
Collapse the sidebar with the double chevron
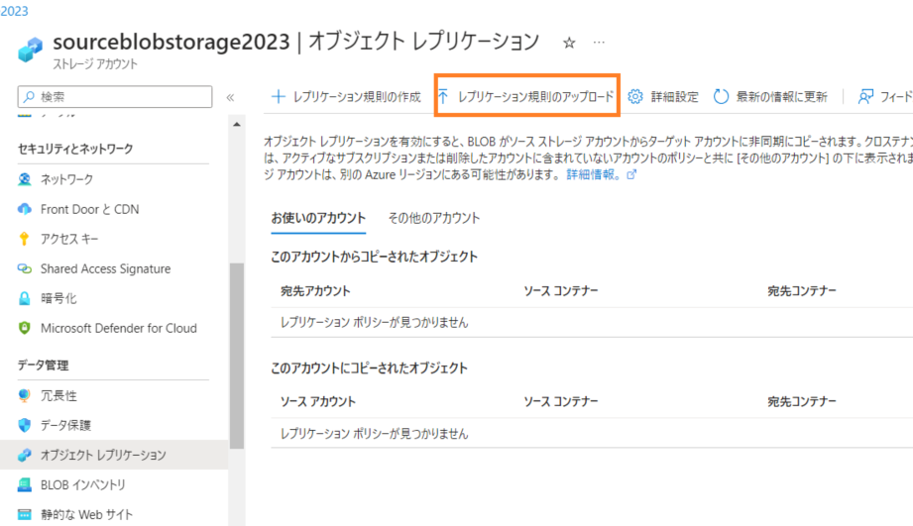[x=230, y=97]
